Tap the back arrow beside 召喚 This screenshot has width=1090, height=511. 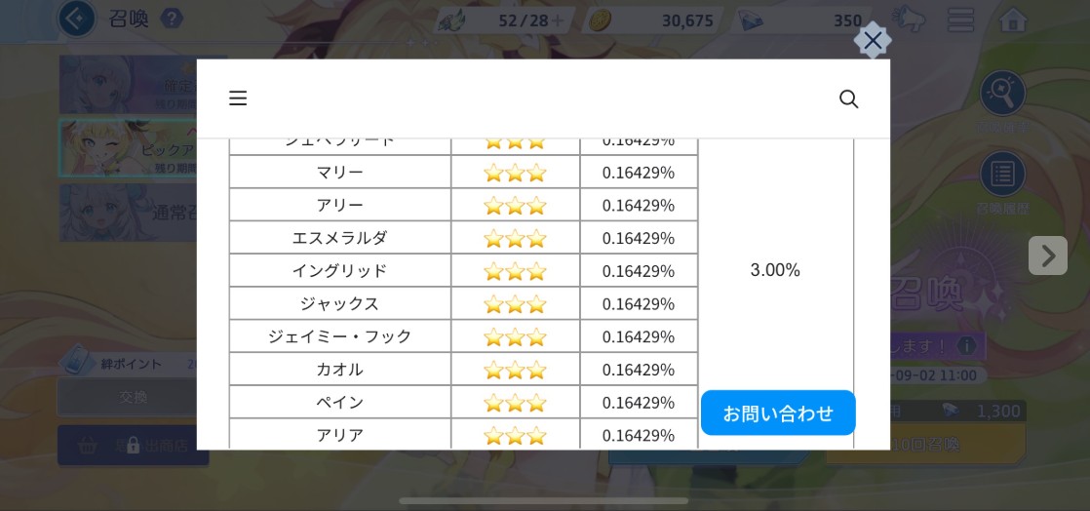tap(76, 19)
